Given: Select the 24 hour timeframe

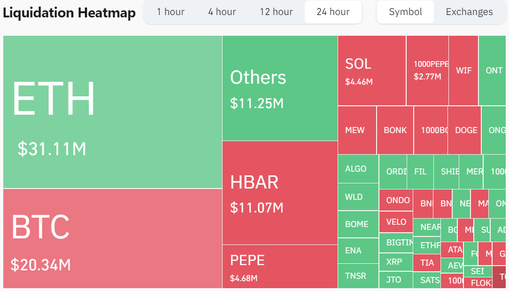Looking at the screenshot, I should 333,12.
